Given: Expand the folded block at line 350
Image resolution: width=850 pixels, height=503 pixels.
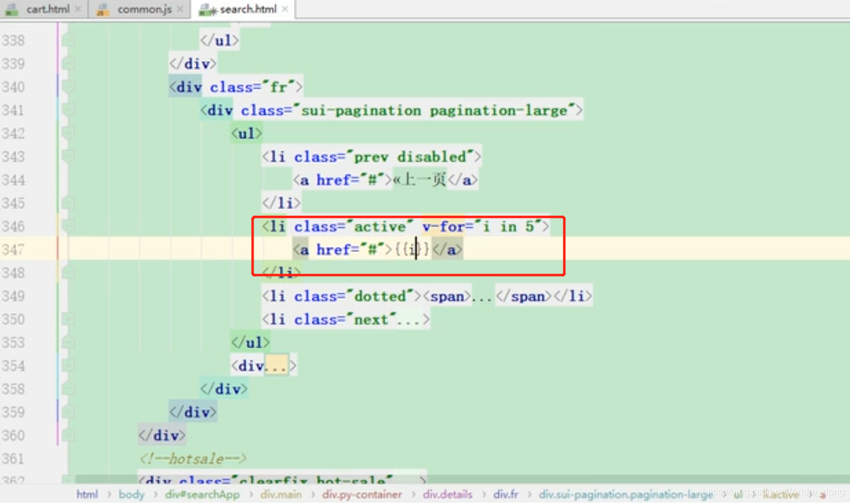Looking at the screenshot, I should click(68, 319).
